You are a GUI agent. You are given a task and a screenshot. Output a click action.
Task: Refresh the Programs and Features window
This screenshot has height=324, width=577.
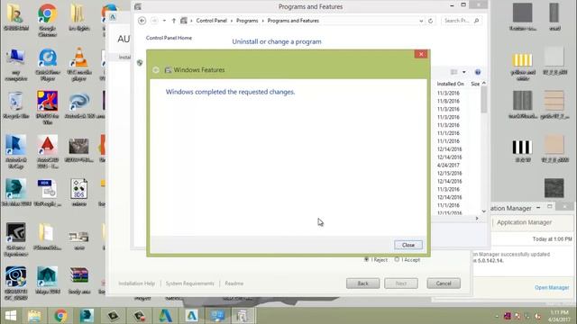click(430, 21)
